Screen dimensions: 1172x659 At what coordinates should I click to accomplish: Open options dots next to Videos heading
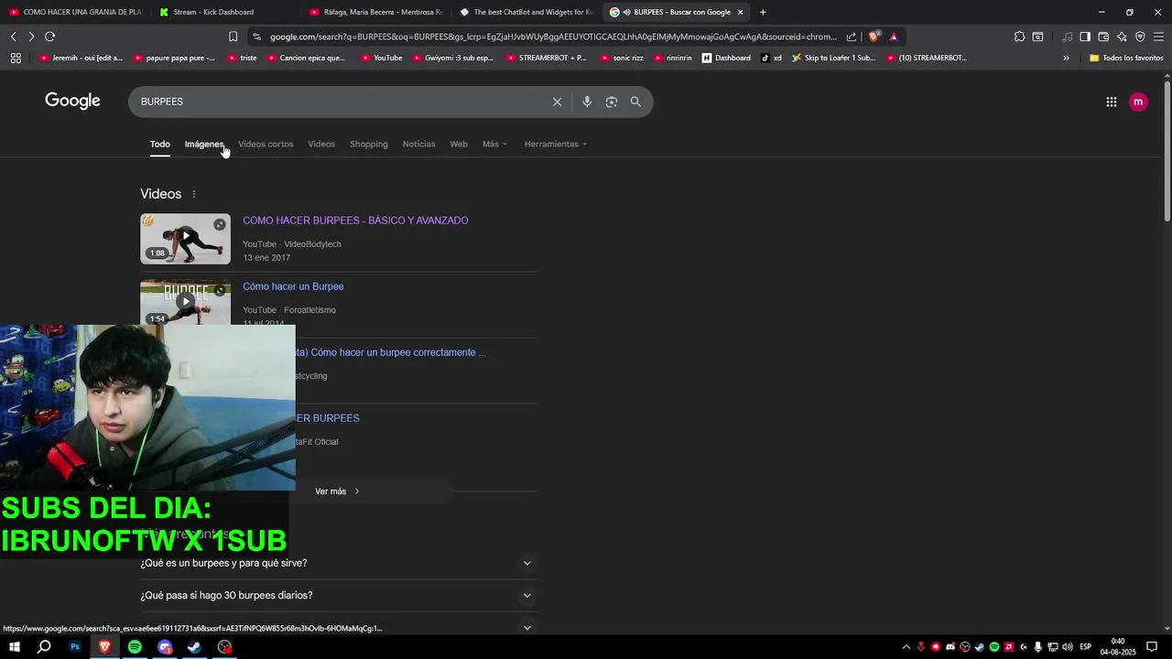click(194, 194)
